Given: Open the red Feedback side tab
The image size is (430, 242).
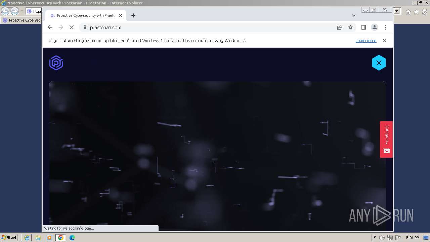Looking at the screenshot, I should (386, 139).
